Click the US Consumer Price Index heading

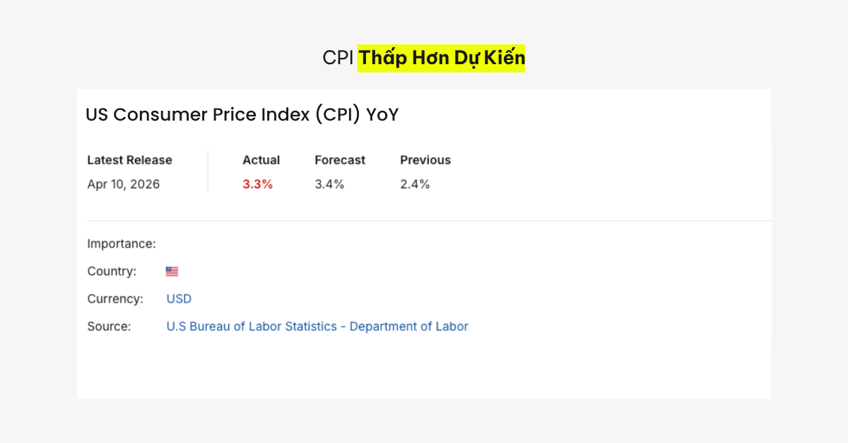tap(242, 115)
